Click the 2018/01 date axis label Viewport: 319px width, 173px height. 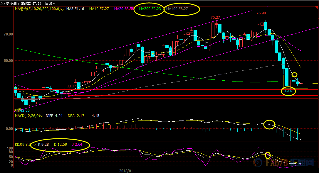pos(126,170)
